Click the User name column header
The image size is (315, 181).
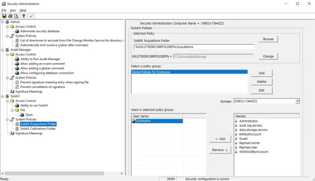click(157, 116)
